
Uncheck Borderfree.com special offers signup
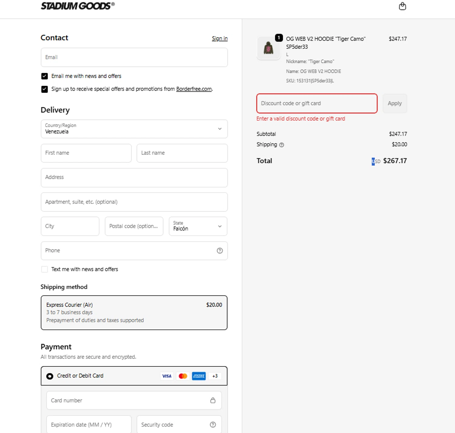tap(45, 89)
